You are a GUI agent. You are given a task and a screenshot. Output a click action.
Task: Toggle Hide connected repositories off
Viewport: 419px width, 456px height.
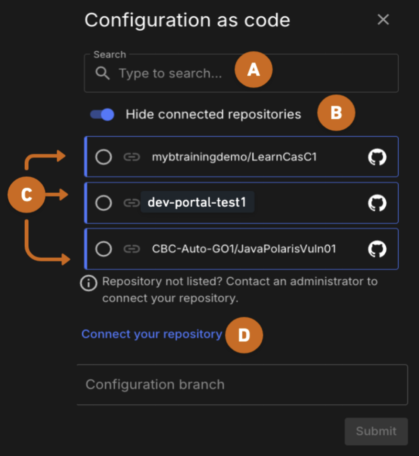click(101, 114)
